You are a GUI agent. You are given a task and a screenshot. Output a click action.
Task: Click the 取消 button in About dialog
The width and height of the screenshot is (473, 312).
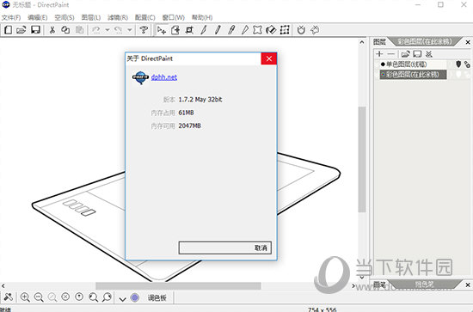[225, 248]
